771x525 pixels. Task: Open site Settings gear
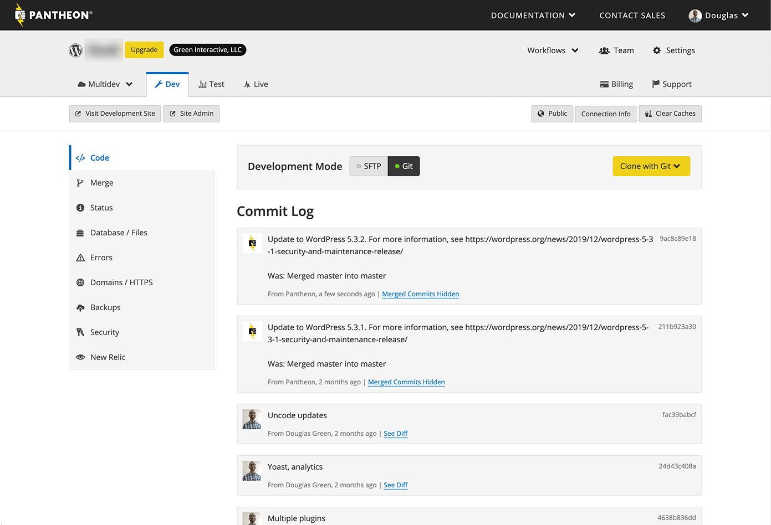(x=673, y=50)
